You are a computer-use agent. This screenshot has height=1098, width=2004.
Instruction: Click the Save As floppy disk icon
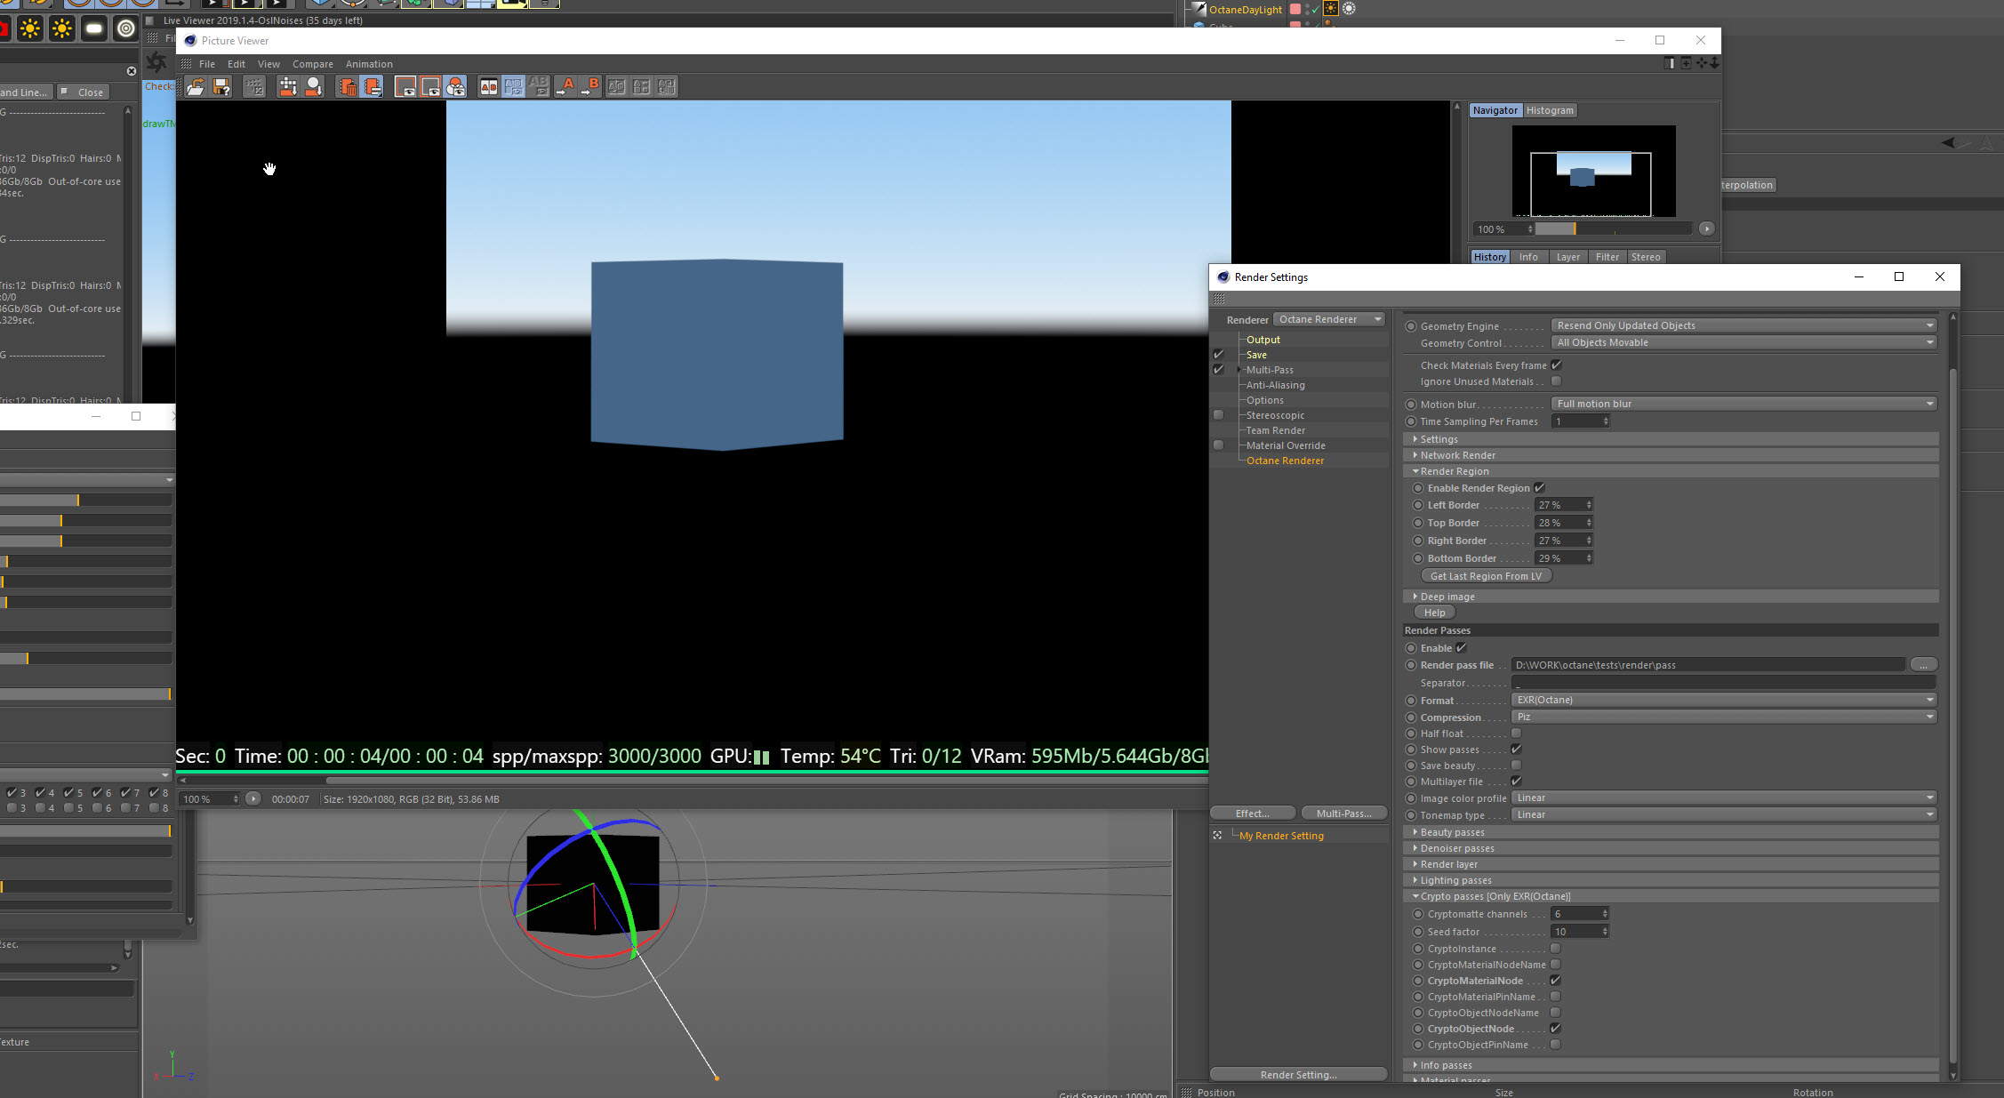coord(221,86)
